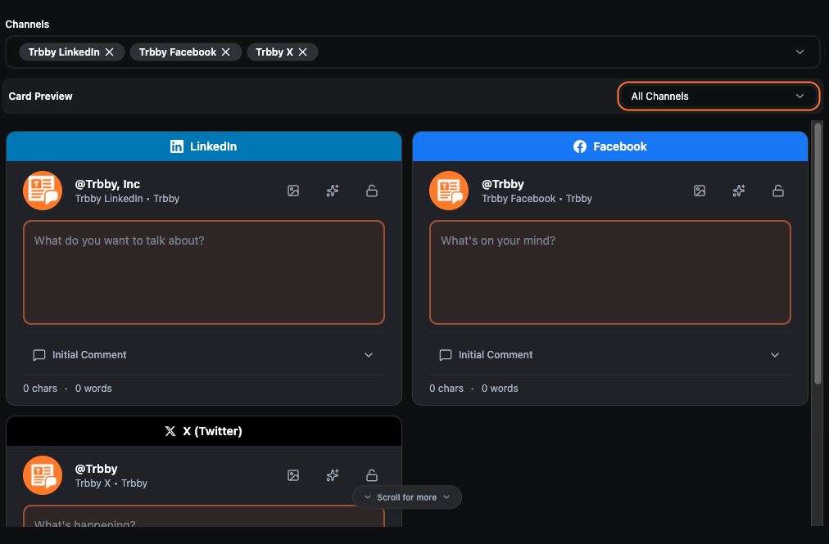Open AI sparkle assist on Facebook card
This screenshot has height=544, width=829.
pyautogui.click(x=739, y=191)
